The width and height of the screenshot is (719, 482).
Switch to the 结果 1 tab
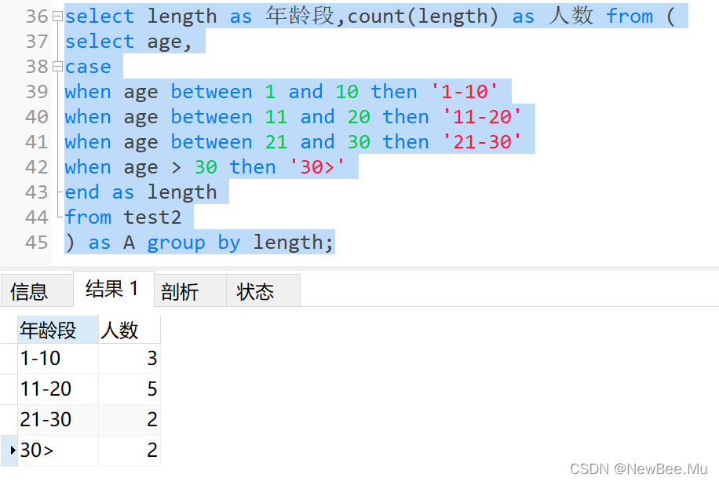113,289
